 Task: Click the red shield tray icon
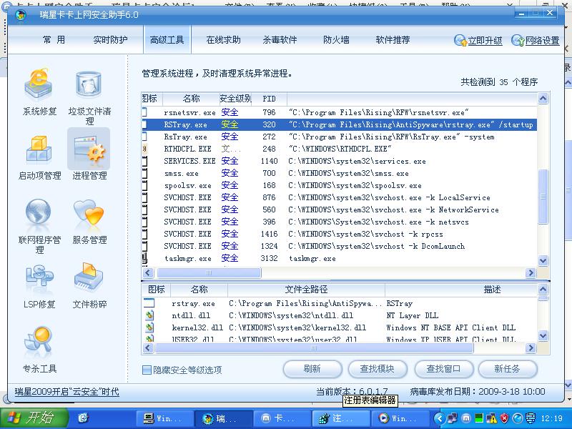point(505,418)
